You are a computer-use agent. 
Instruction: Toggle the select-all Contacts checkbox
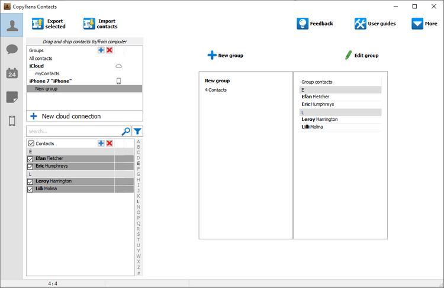31,143
